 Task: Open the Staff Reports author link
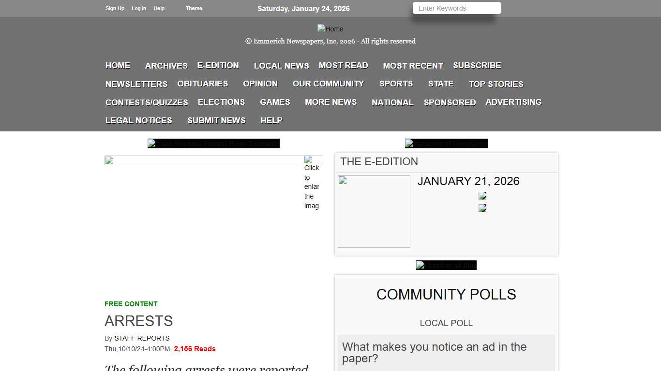pos(142,338)
